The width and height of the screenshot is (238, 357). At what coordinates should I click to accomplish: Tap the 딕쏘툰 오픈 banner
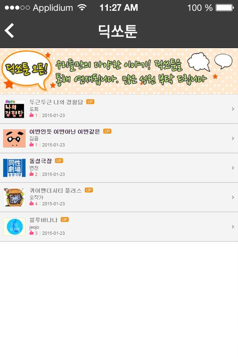[x=119, y=71]
